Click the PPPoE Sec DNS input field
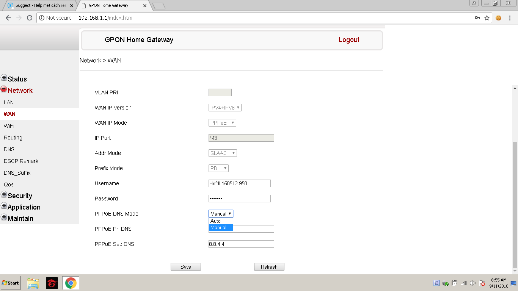Screen dimensions: 518x291 pyautogui.click(x=241, y=244)
